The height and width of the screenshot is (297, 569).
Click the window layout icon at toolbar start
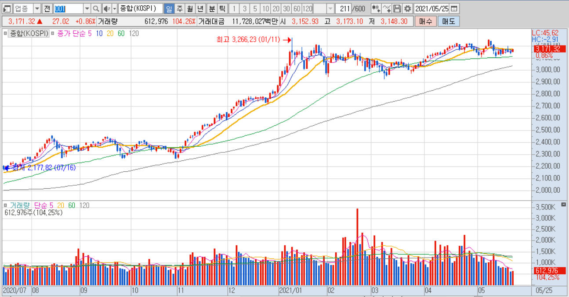(x=7, y=8)
